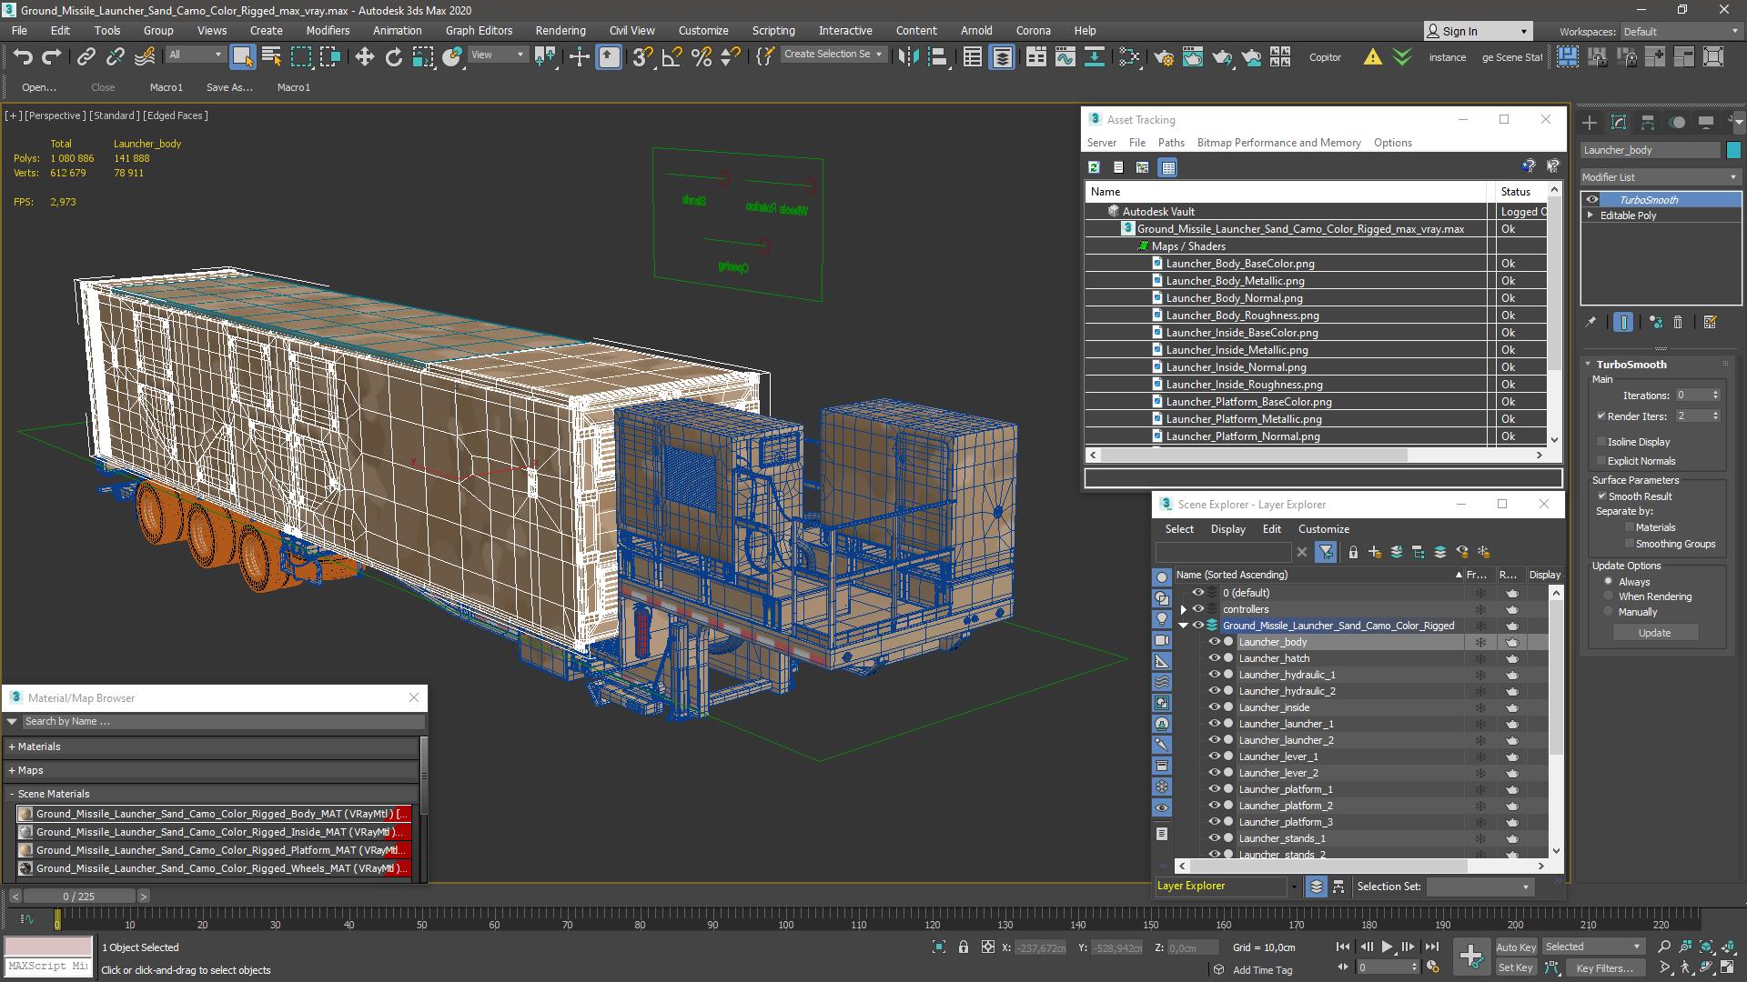The image size is (1747, 982).
Task: Hide the Launcher_hatch layer object
Action: coord(1214,658)
